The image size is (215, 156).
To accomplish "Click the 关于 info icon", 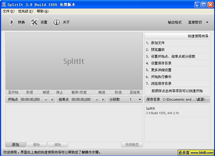I will click(57, 22).
